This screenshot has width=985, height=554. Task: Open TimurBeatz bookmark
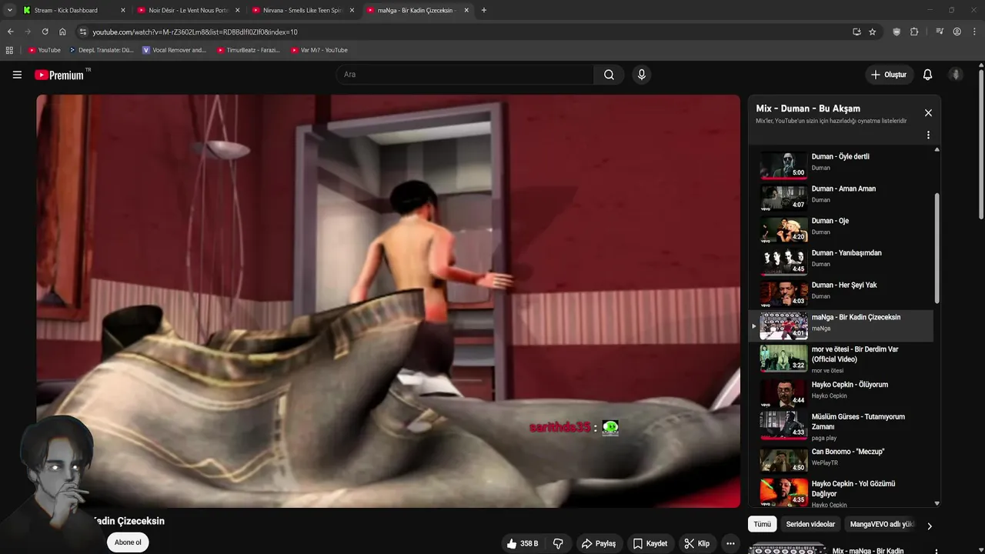[248, 50]
